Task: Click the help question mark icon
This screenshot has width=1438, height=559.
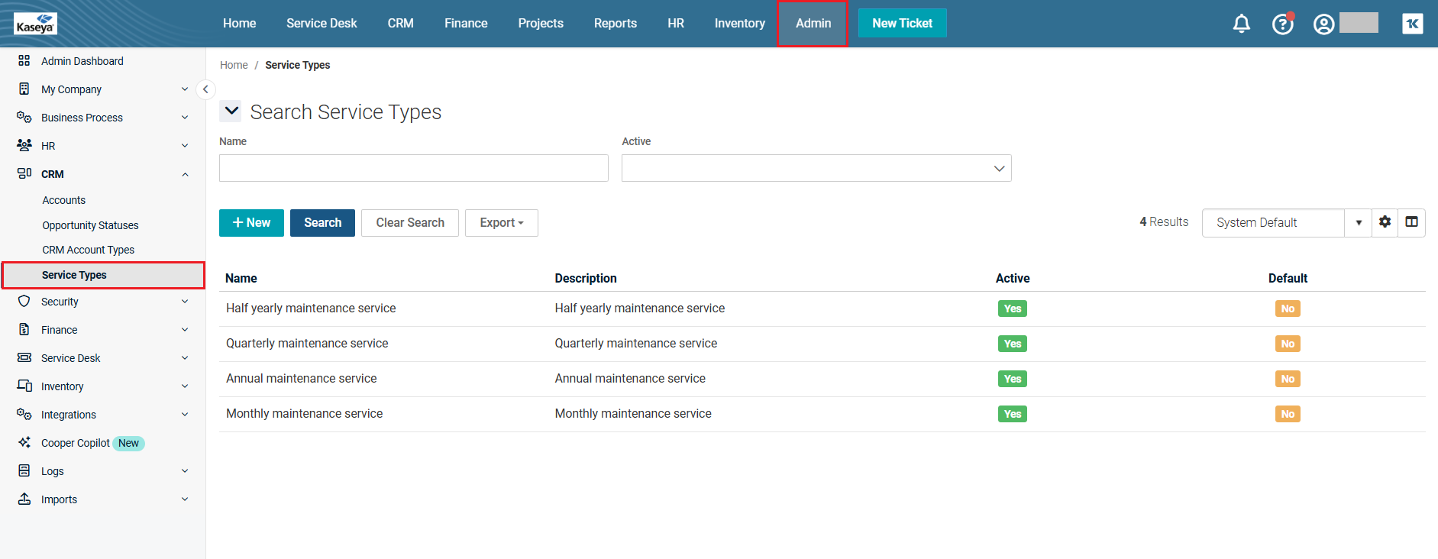Action: (x=1282, y=24)
